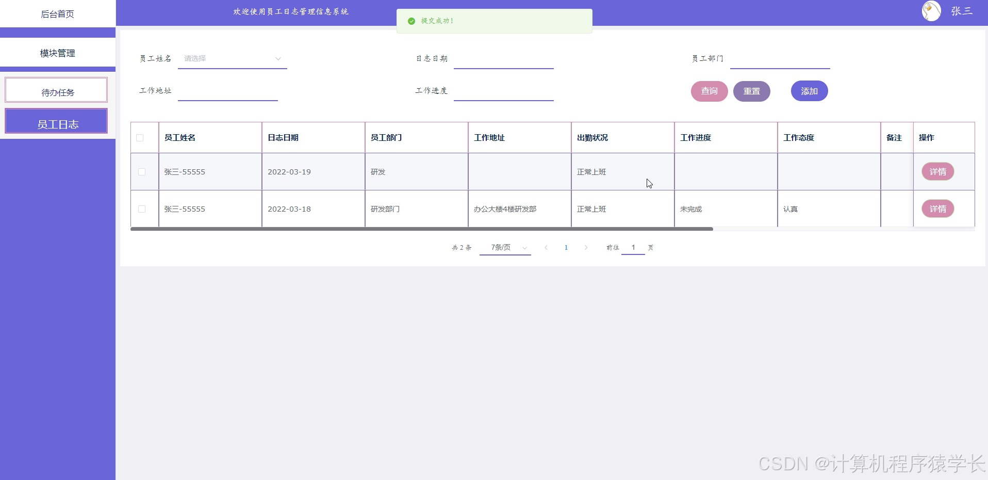The width and height of the screenshot is (988, 480).
Task: Select 待办任务 menu item
Action: pyautogui.click(x=56, y=90)
